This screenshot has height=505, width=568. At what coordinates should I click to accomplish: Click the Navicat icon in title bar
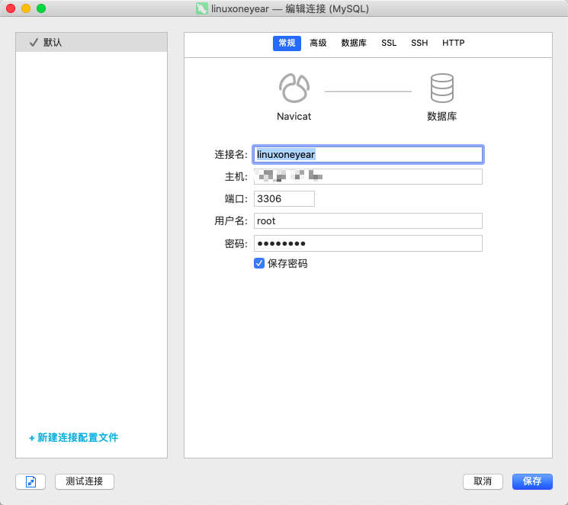[201, 8]
